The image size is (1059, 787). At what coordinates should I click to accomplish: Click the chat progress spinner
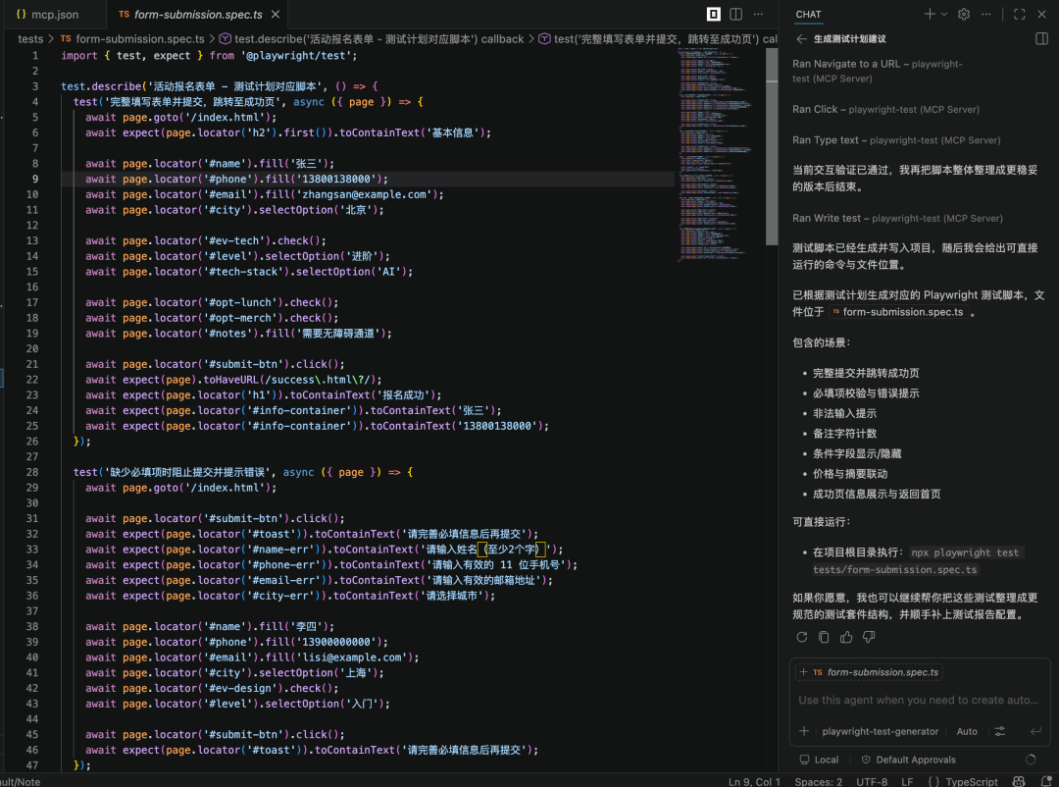(x=1031, y=760)
